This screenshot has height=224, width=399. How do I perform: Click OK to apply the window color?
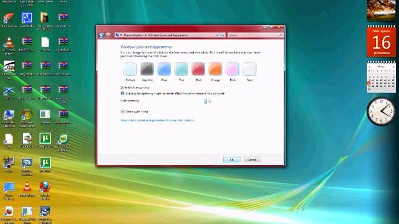tap(231, 159)
